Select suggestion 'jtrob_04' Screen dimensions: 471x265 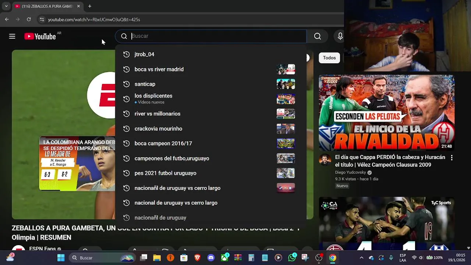(210, 54)
